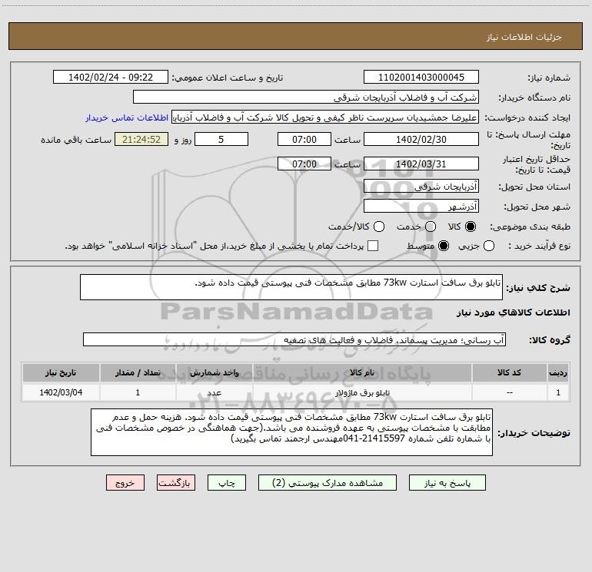This screenshot has height=572, width=592.
Task: Select the کالا radio button
Action: click(471, 226)
